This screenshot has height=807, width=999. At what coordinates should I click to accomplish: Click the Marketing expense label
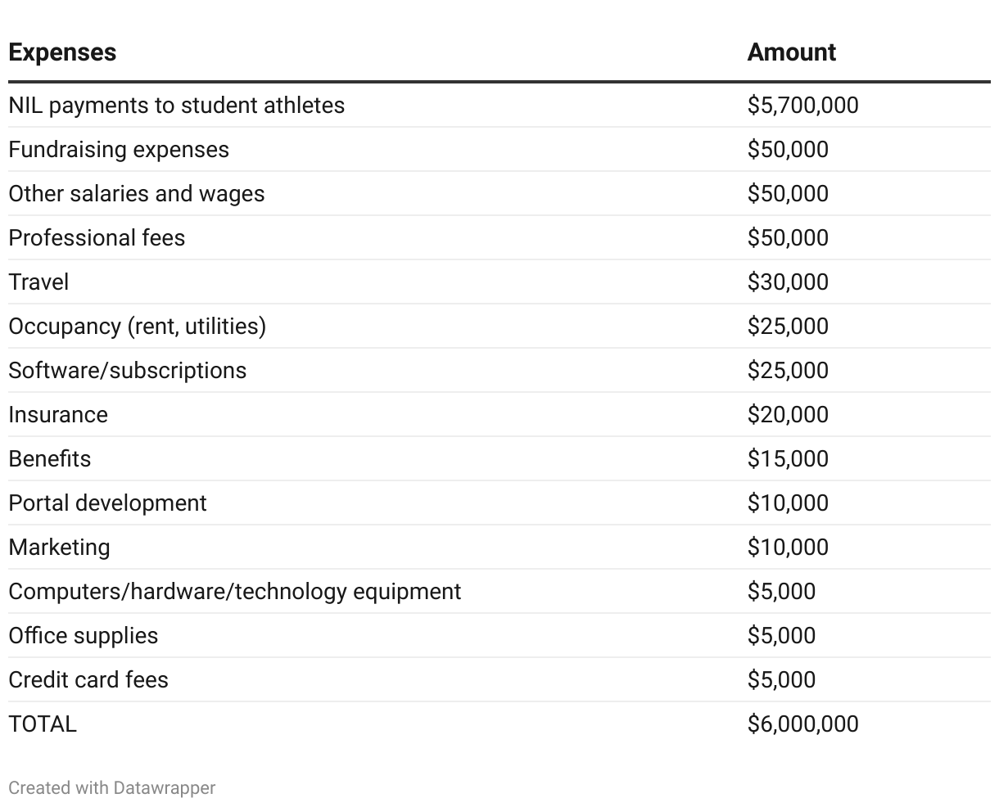(59, 548)
